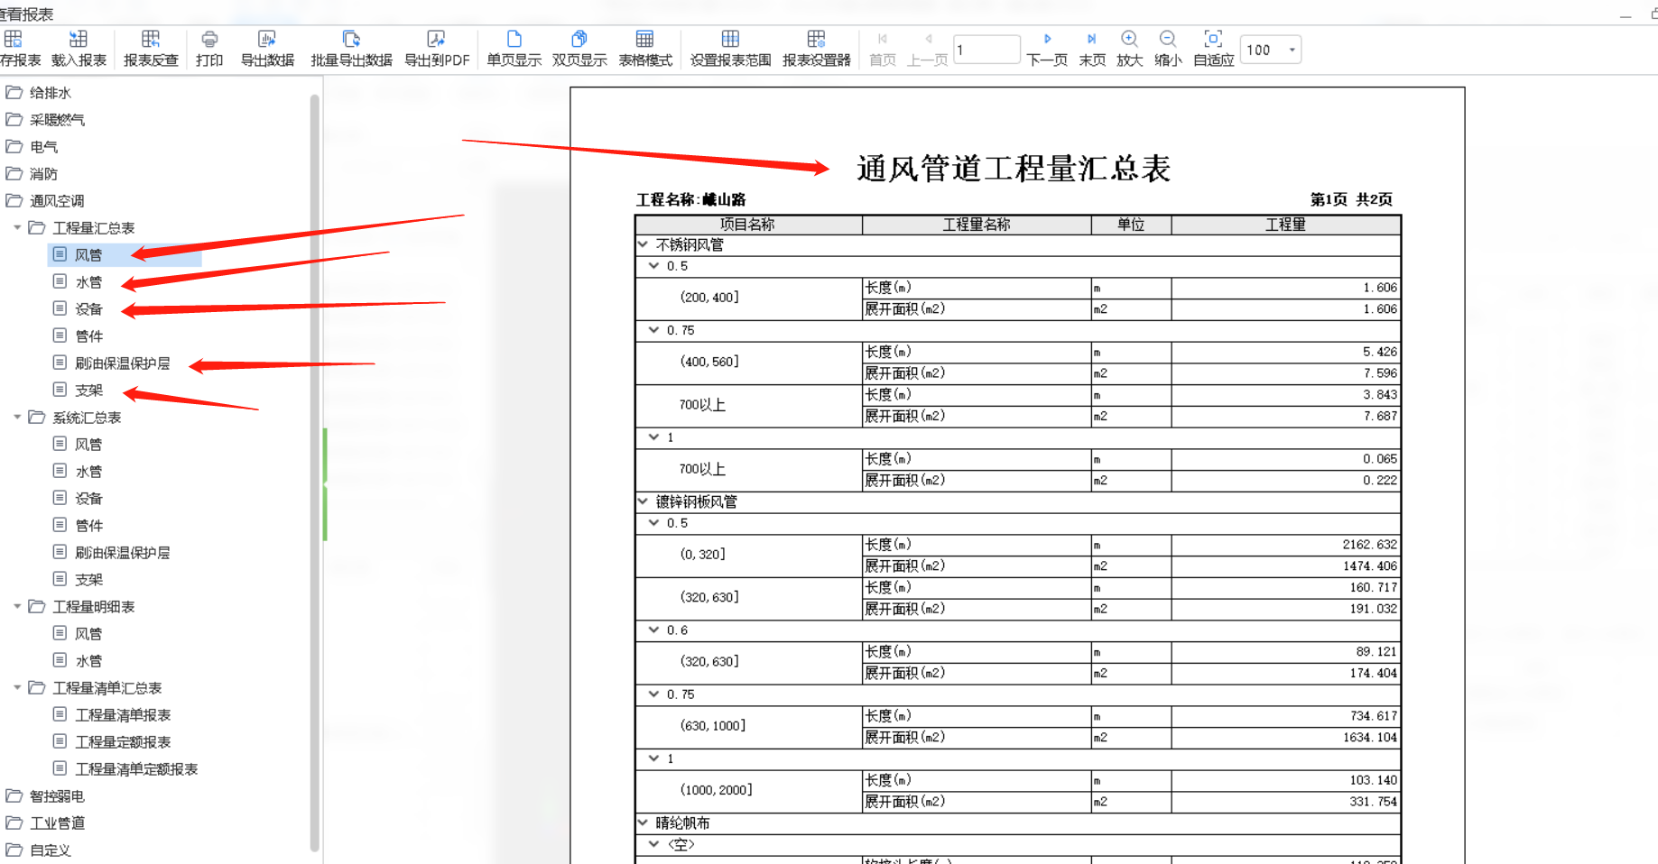
Task: Click the 项目名称 column header
Action: click(748, 225)
